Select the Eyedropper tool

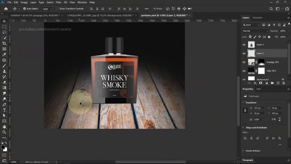pyautogui.click(x=4, y=55)
